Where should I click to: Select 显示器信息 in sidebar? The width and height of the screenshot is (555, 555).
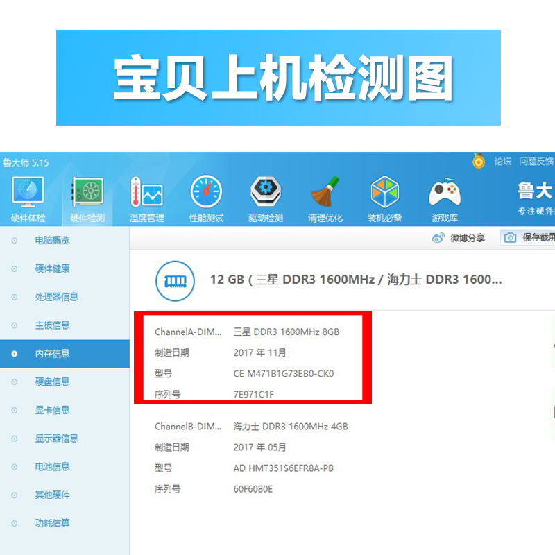[x=57, y=438]
